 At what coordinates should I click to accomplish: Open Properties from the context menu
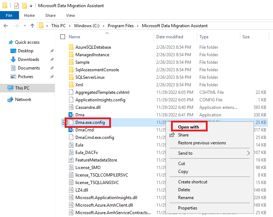(x=188, y=208)
